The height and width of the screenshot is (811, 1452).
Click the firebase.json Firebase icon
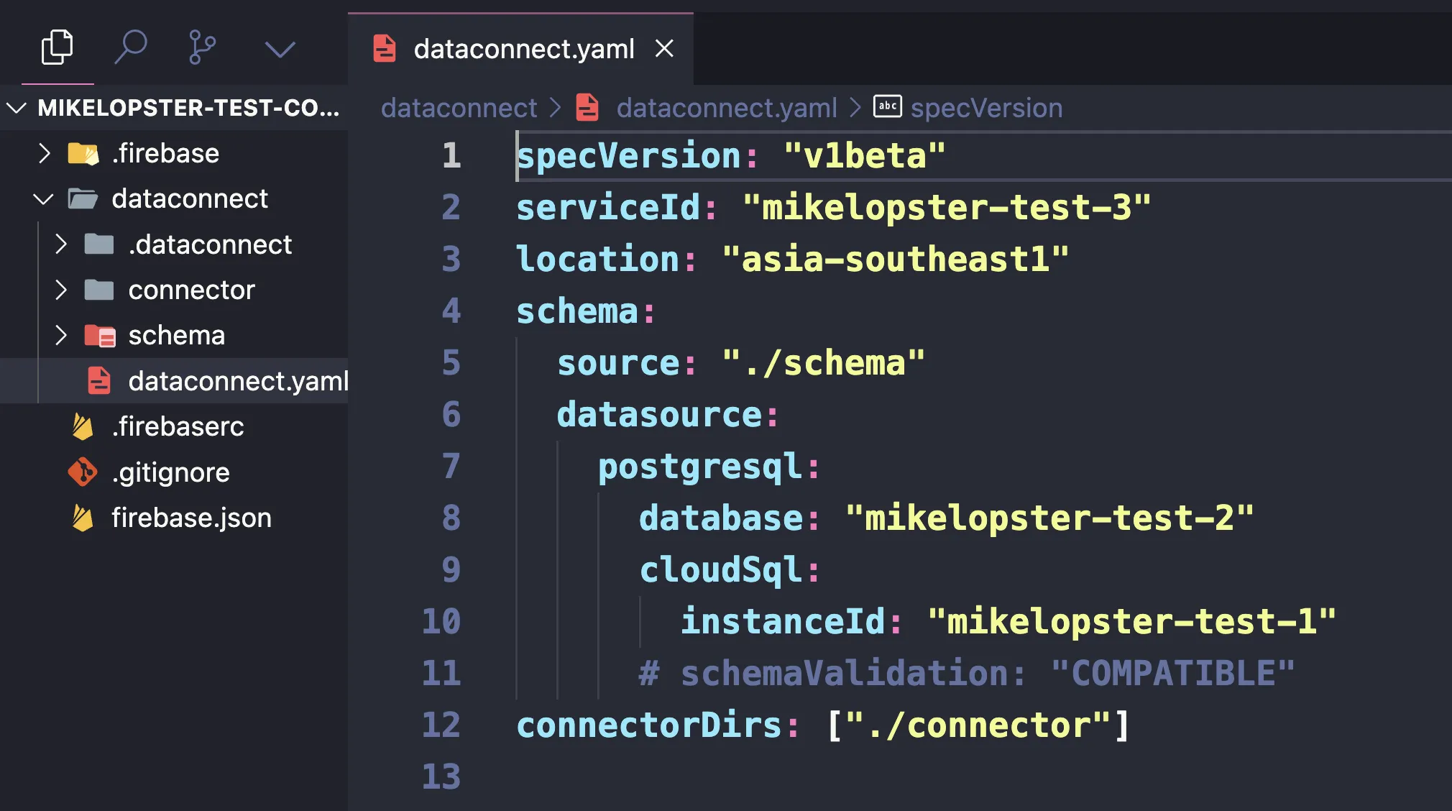[83, 518]
